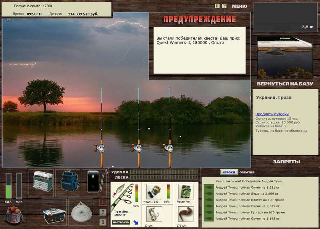Screen dimensions: 320x229
Task: Open the ЗАПРЕТЫ section
Action: (x=286, y=162)
